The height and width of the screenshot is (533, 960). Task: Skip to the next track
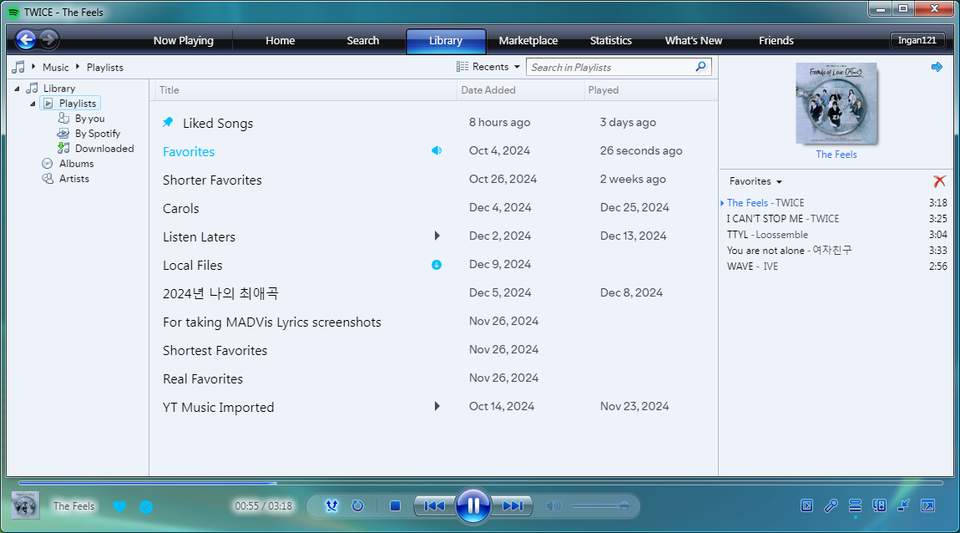(x=513, y=506)
